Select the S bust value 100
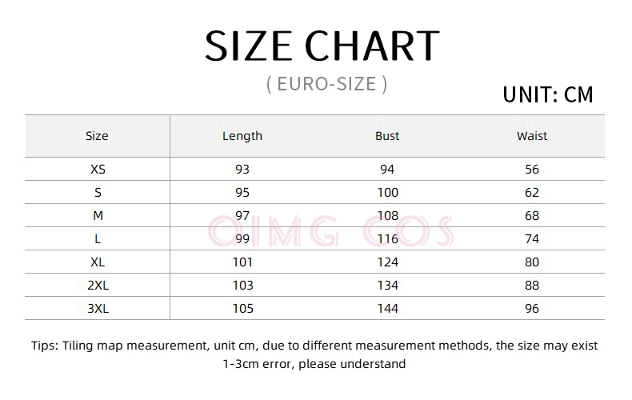The height and width of the screenshot is (400, 632). pyautogui.click(x=388, y=192)
